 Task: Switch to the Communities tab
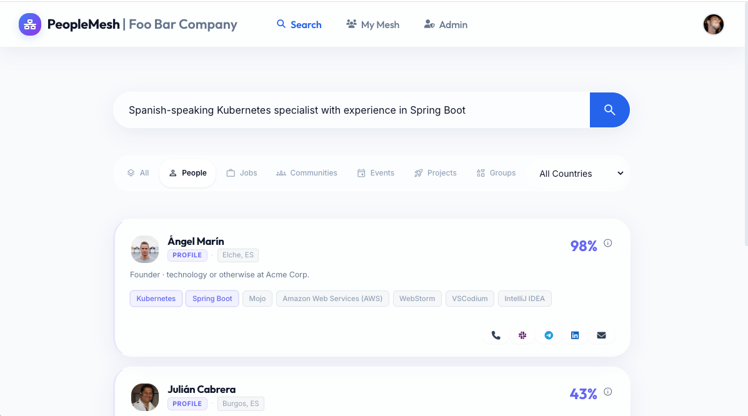point(307,172)
